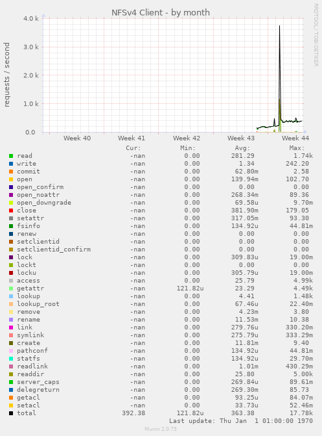The width and height of the screenshot is (322, 436).
Task: Click the '3.0 k' y-axis tick label
Action: pyautogui.click(x=31, y=47)
